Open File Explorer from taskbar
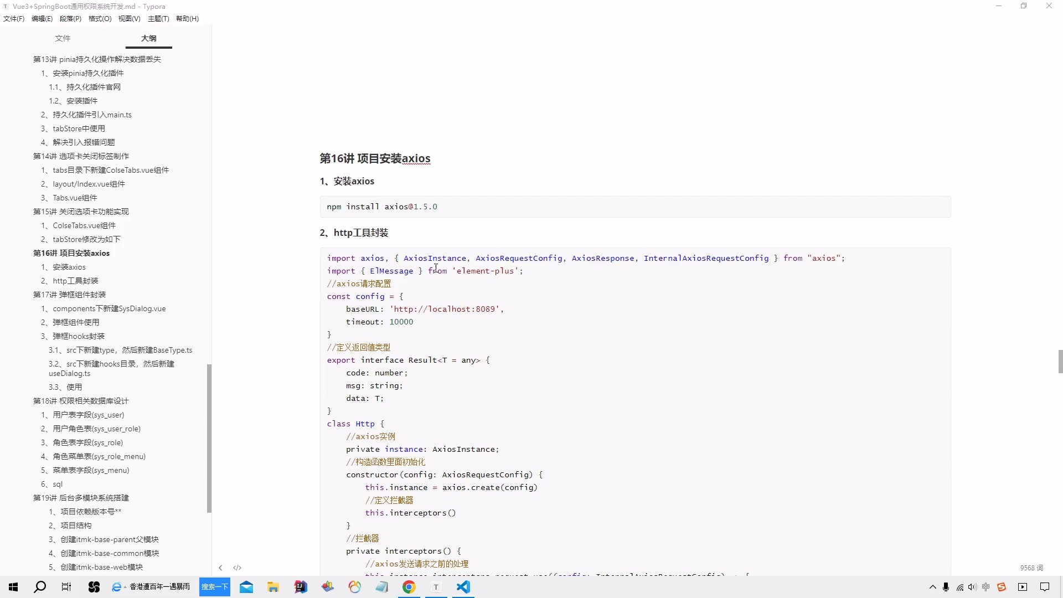Image resolution: width=1063 pixels, height=598 pixels. 273,587
